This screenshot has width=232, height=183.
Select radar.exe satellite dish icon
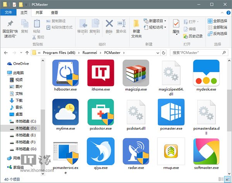tap(136, 151)
